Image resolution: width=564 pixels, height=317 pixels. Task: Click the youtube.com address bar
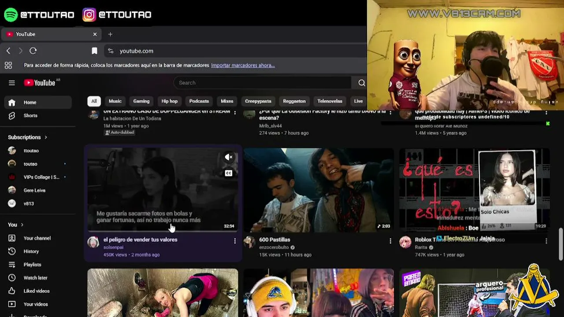[236, 51]
